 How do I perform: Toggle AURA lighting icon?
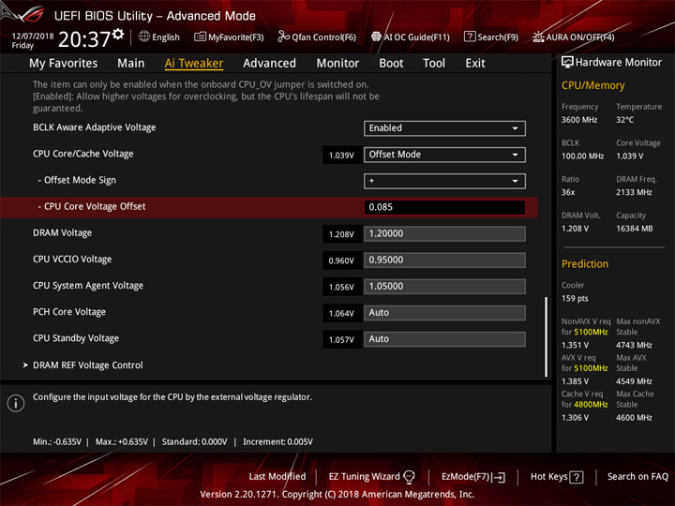538,37
